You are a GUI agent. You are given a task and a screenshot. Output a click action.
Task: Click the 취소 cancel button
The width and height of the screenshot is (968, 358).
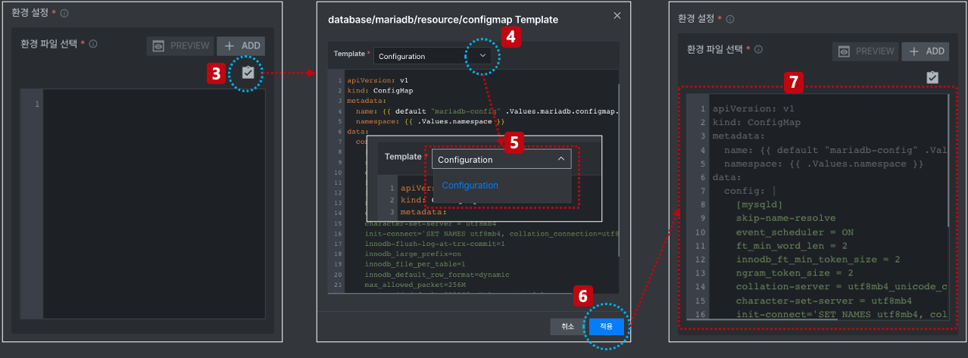(x=568, y=326)
